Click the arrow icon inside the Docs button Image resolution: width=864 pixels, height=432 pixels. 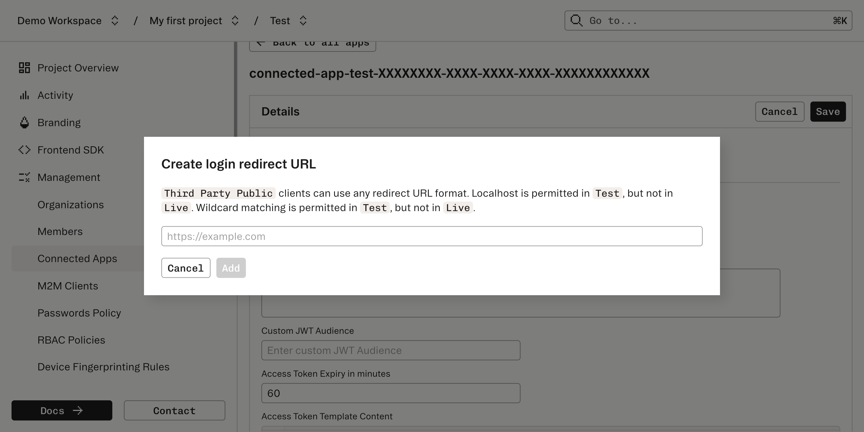point(78,410)
